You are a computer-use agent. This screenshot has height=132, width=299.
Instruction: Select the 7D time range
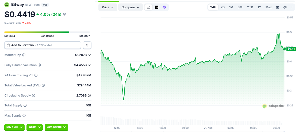(x=223, y=7)
